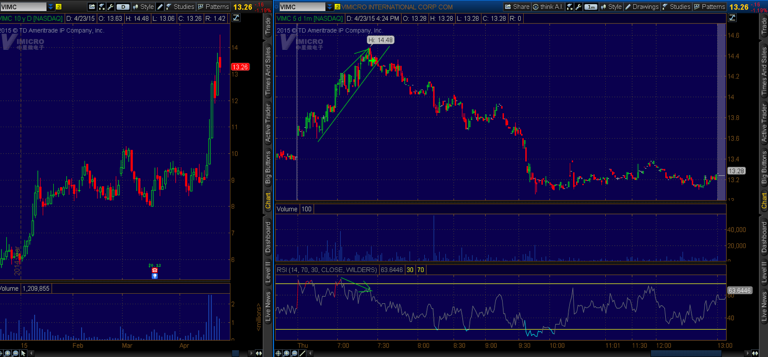Select pointer cursor tool below left chart
Image resolution: width=768 pixels, height=357 pixels.
pyautogui.click(x=23, y=353)
